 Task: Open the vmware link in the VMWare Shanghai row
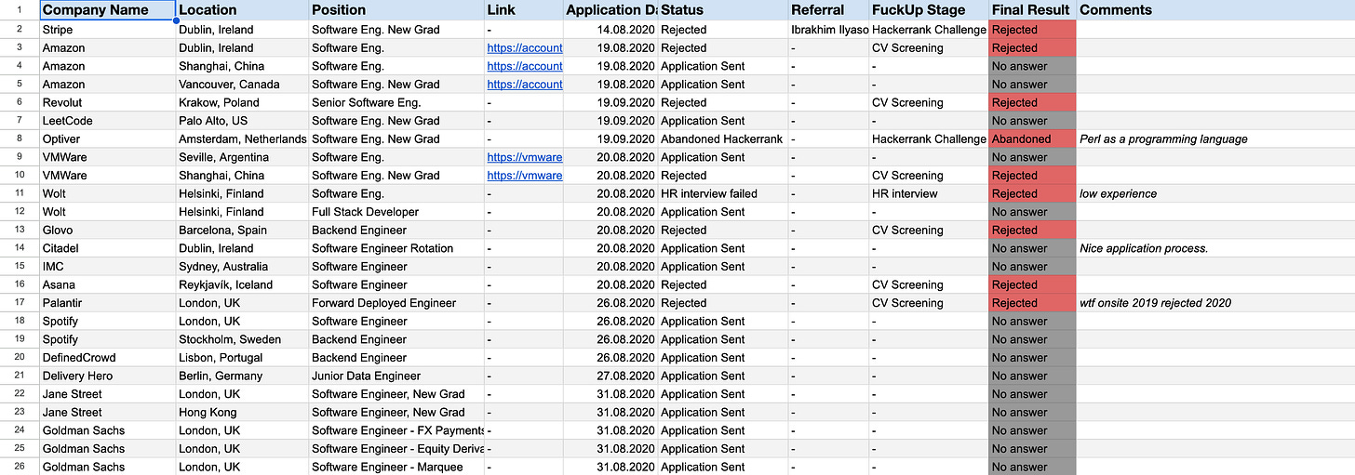[525, 176]
